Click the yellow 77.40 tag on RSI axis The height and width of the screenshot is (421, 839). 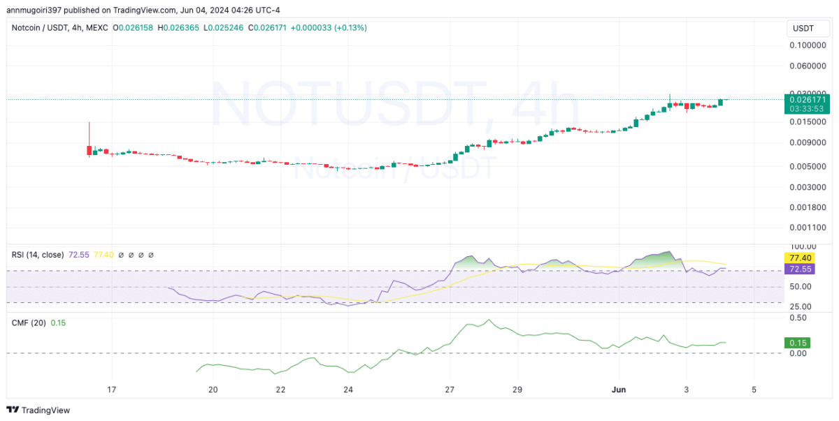pyautogui.click(x=801, y=258)
